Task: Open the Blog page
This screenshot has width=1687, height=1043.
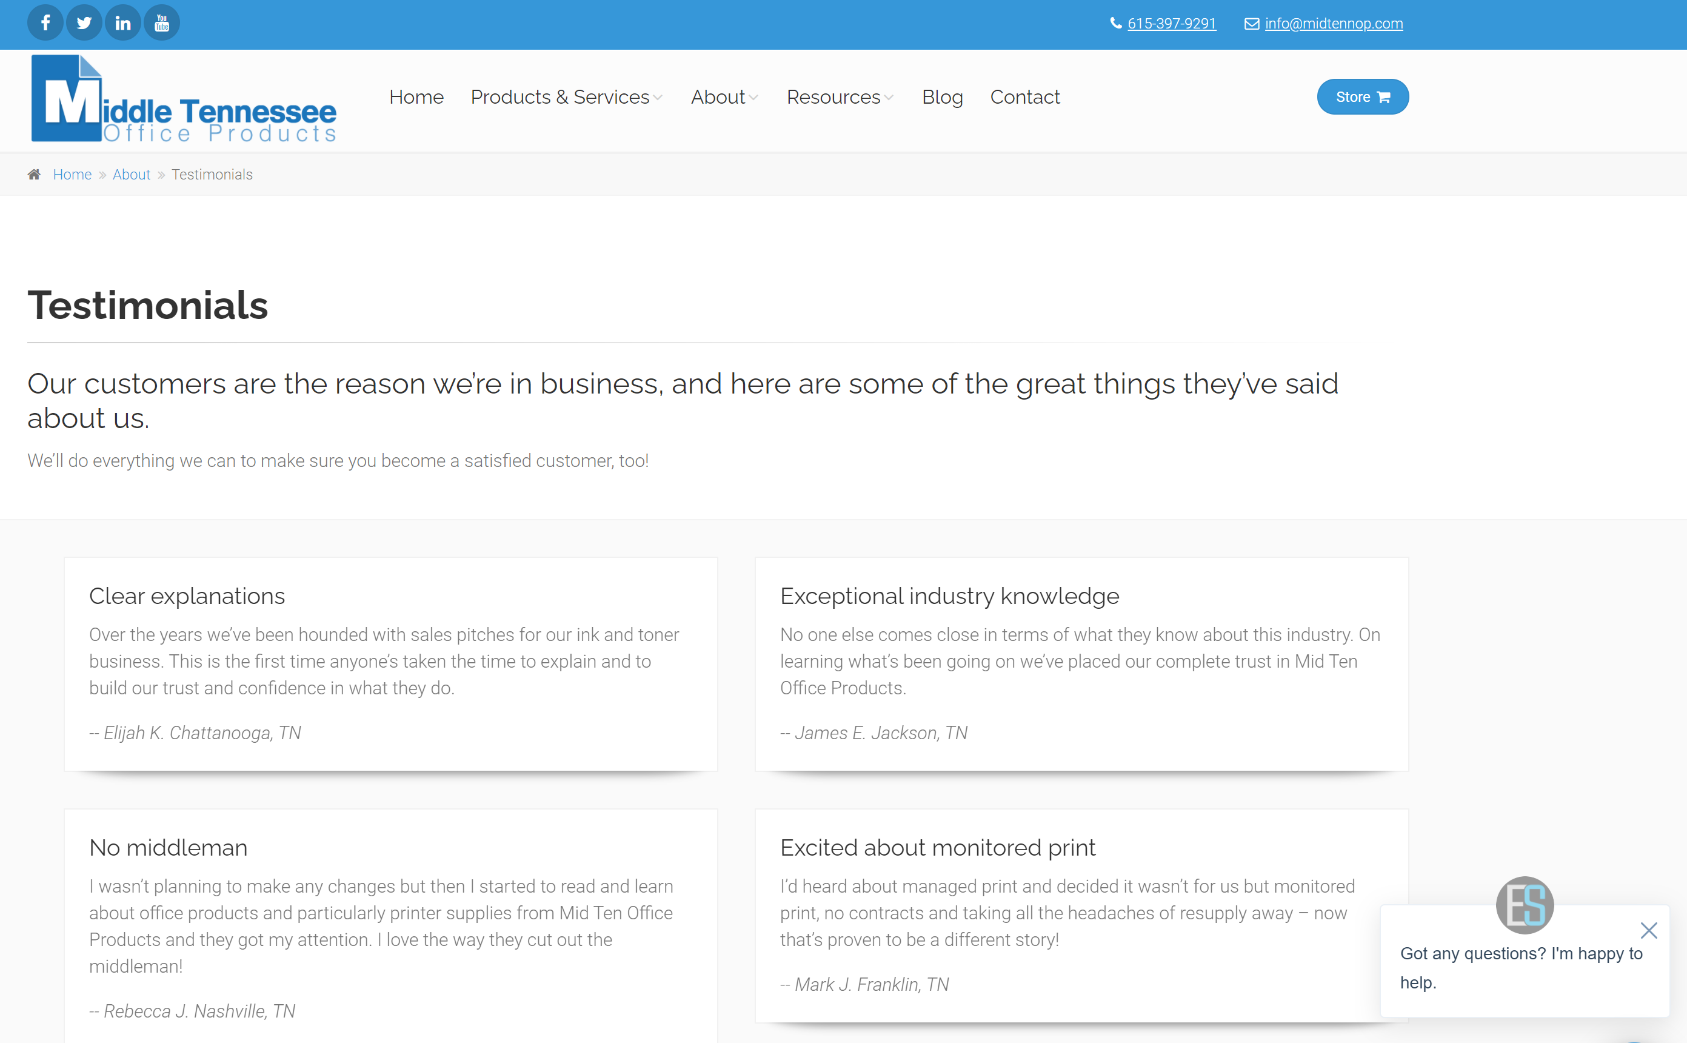Action: (943, 97)
